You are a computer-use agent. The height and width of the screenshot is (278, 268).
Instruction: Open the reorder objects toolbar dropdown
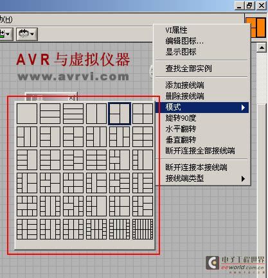pos(27,34)
